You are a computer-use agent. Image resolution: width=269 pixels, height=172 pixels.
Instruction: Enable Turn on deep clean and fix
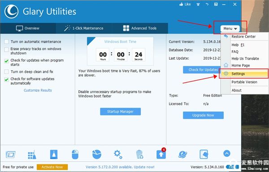tap(6, 72)
